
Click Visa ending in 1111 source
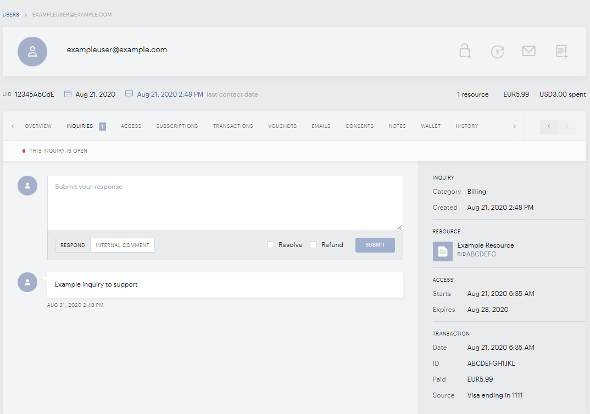coord(495,395)
